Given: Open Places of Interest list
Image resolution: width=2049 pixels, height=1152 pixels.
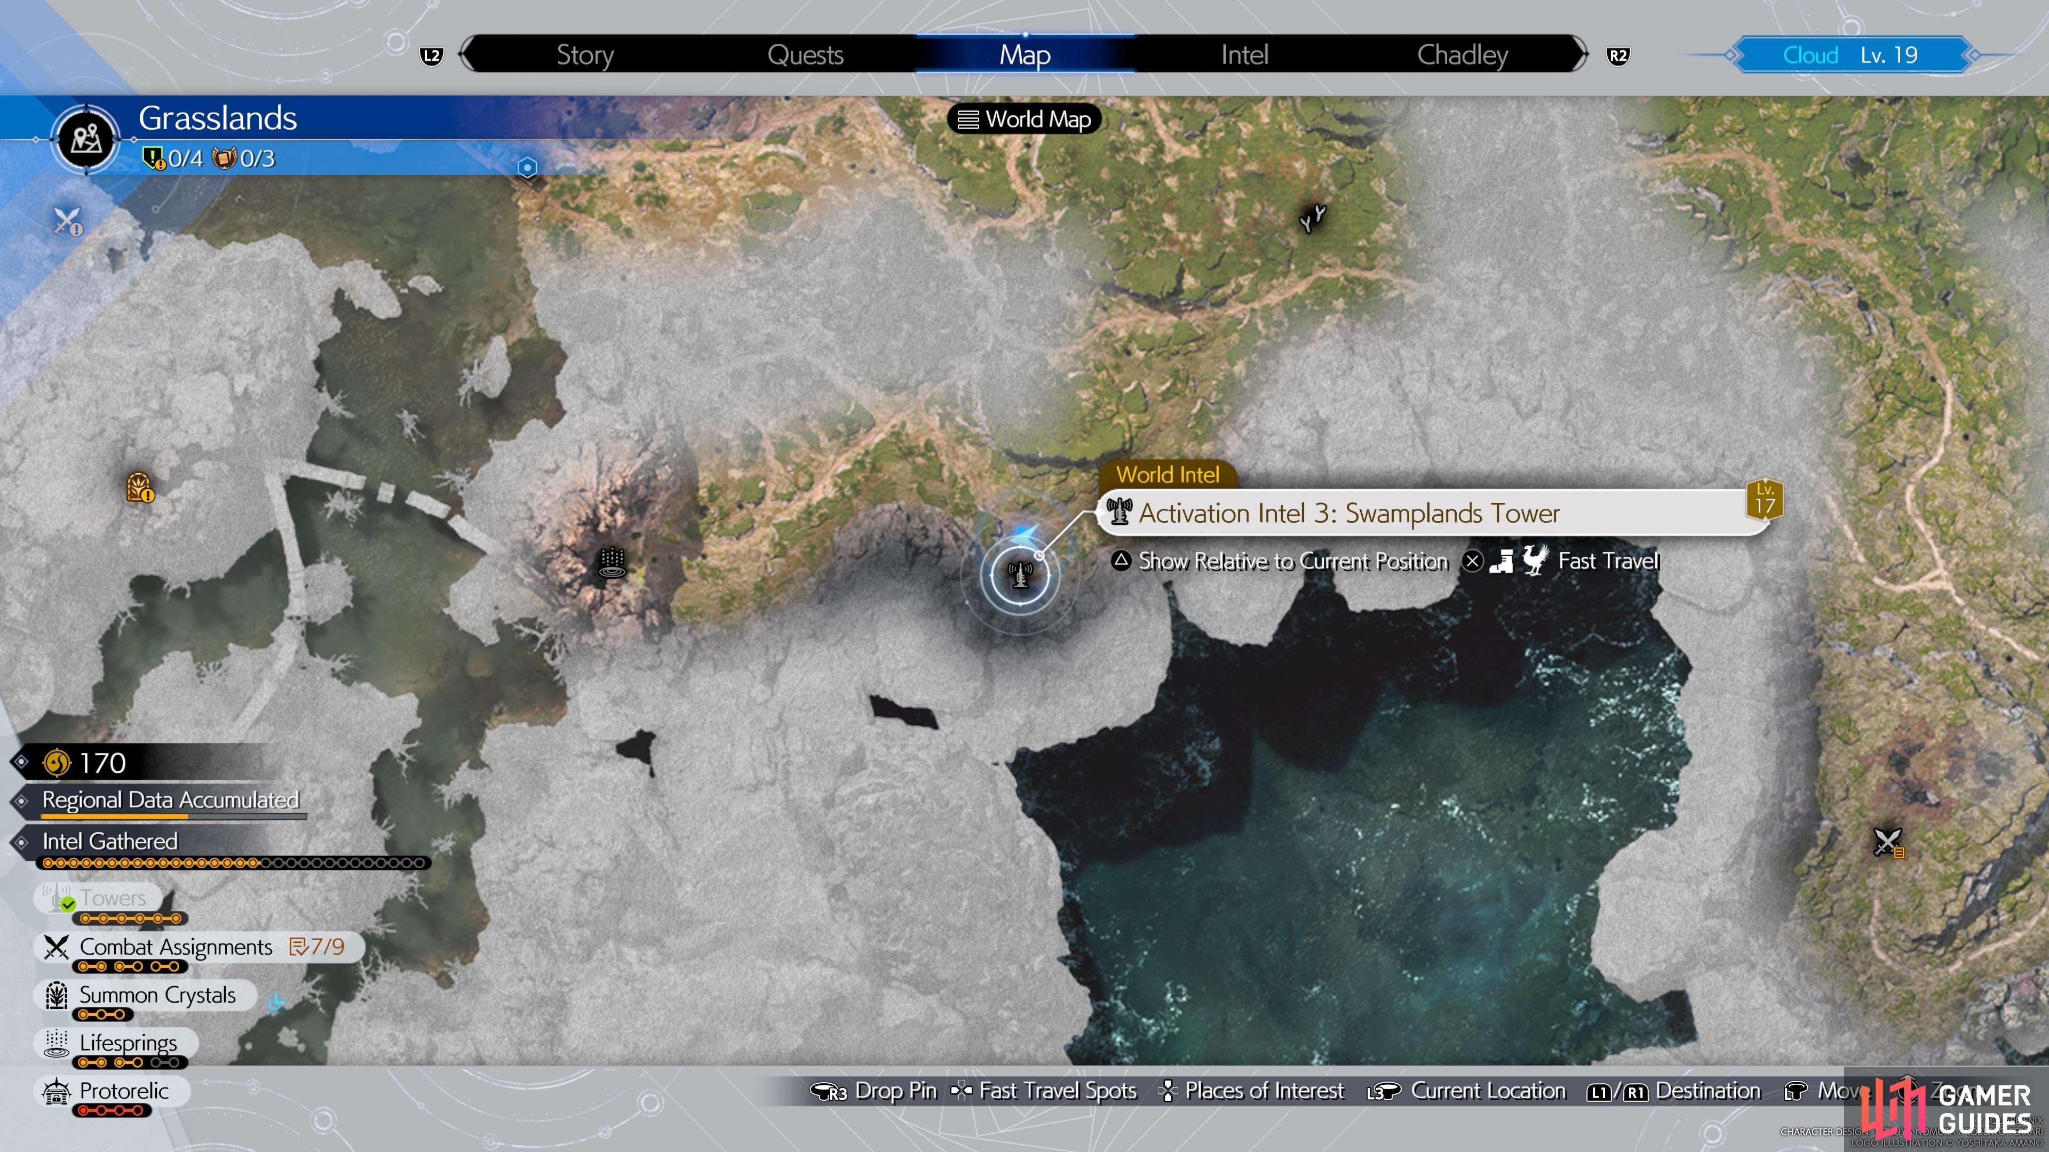Looking at the screenshot, I should pyautogui.click(x=1252, y=1091).
